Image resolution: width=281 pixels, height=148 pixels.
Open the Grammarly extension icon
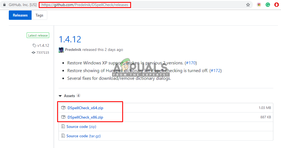[268, 5]
